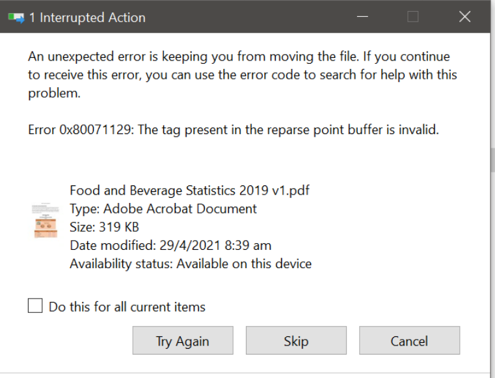Click the '1 Interrupted Action' window title

pyautogui.click(x=87, y=18)
